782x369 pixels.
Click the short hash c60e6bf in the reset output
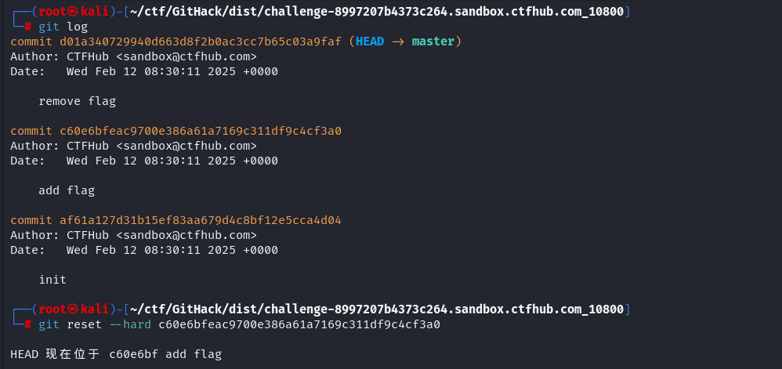pyautogui.click(x=130, y=355)
